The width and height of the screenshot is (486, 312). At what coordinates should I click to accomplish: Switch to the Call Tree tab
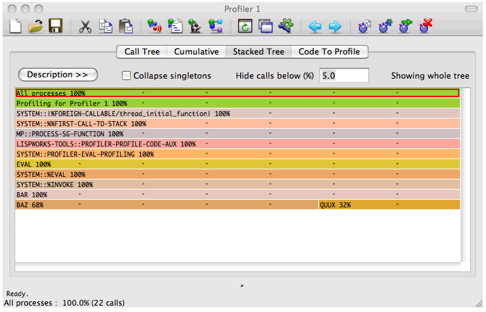142,52
